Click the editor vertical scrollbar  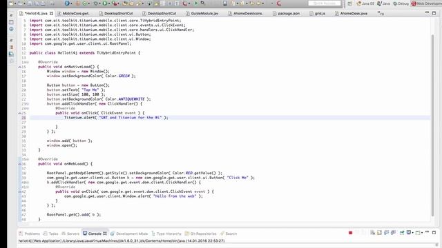432,125
